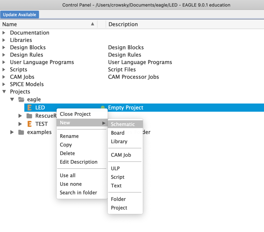Expand the SPICE Models node

tap(4, 84)
